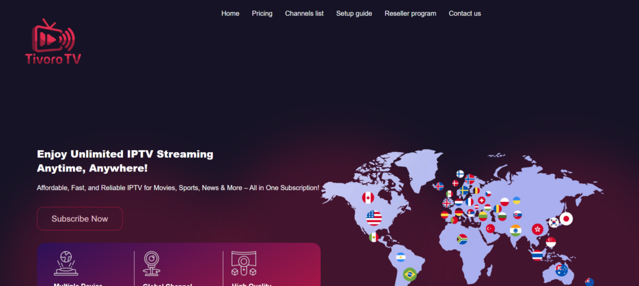Click the curved screen High Quality icon
The height and width of the screenshot is (286, 639).
click(x=244, y=263)
